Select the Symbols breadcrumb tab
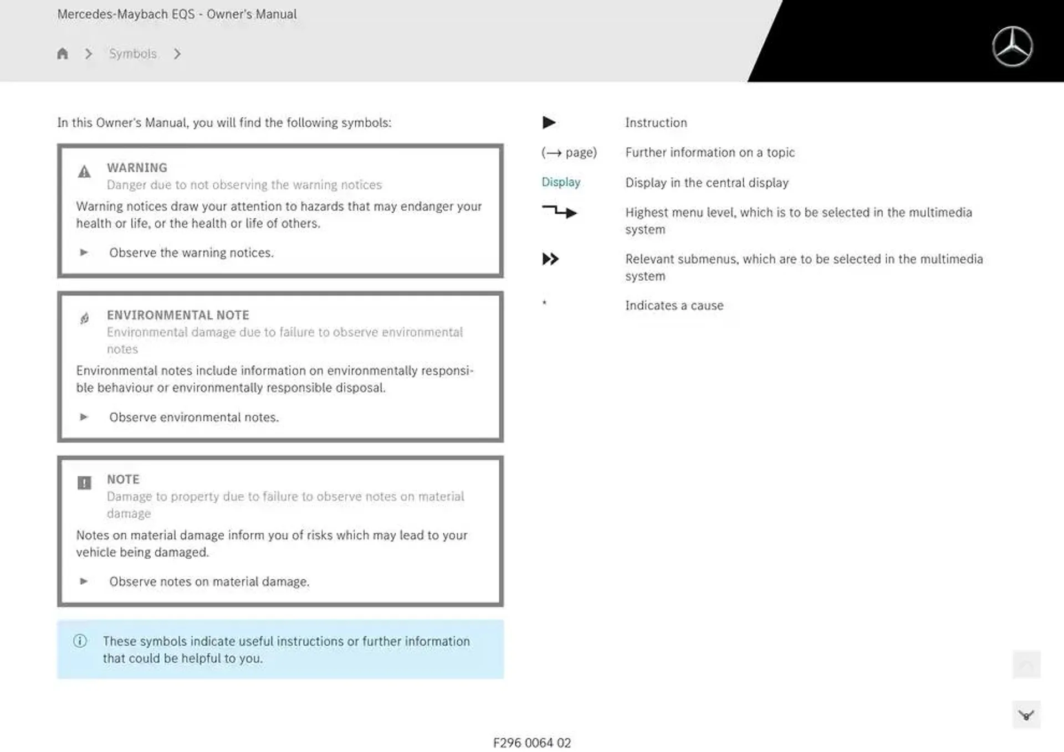The image size is (1064, 752). (x=132, y=53)
